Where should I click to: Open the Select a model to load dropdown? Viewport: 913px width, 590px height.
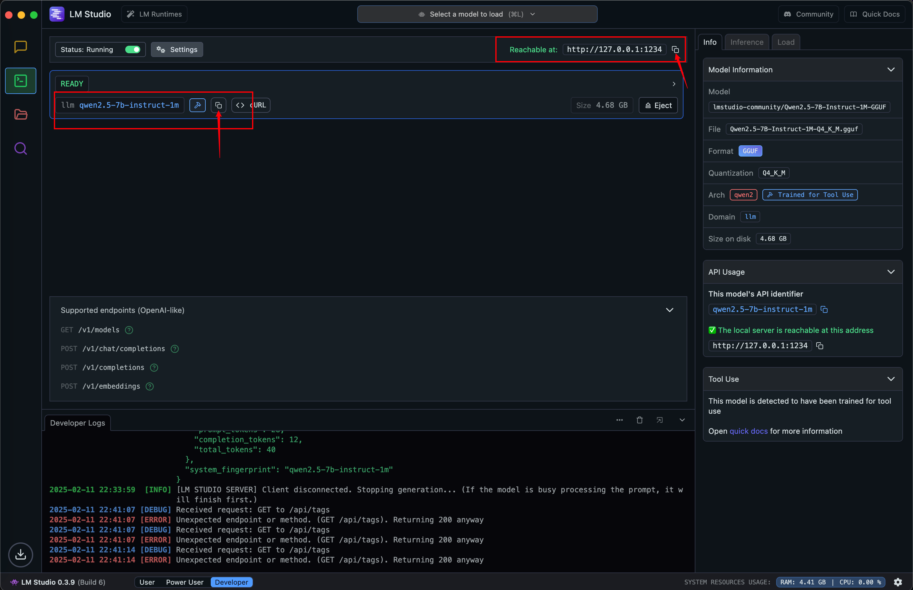(477, 14)
